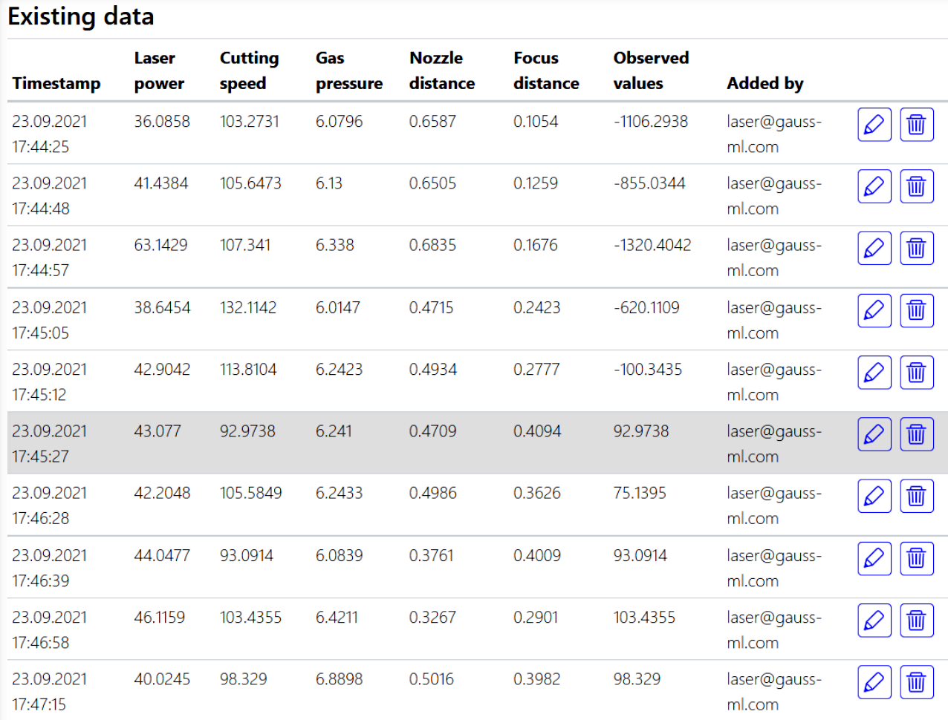Edit the row with laser power 41.4384
This screenshot has width=948, height=720.
(874, 186)
